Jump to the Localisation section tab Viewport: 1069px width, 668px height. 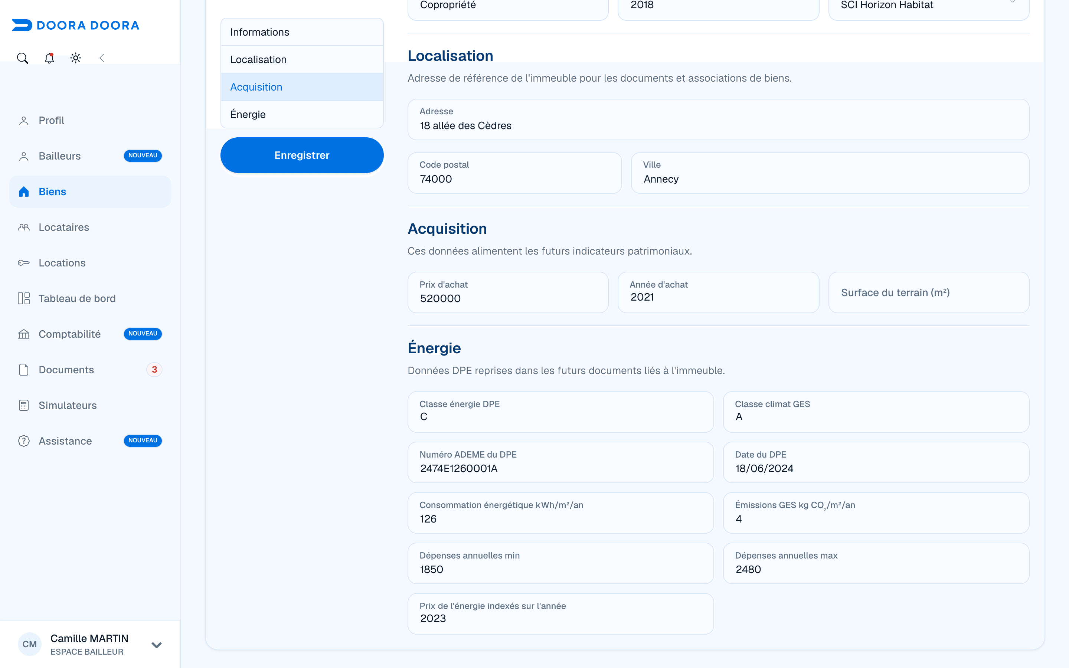pyautogui.click(x=302, y=60)
